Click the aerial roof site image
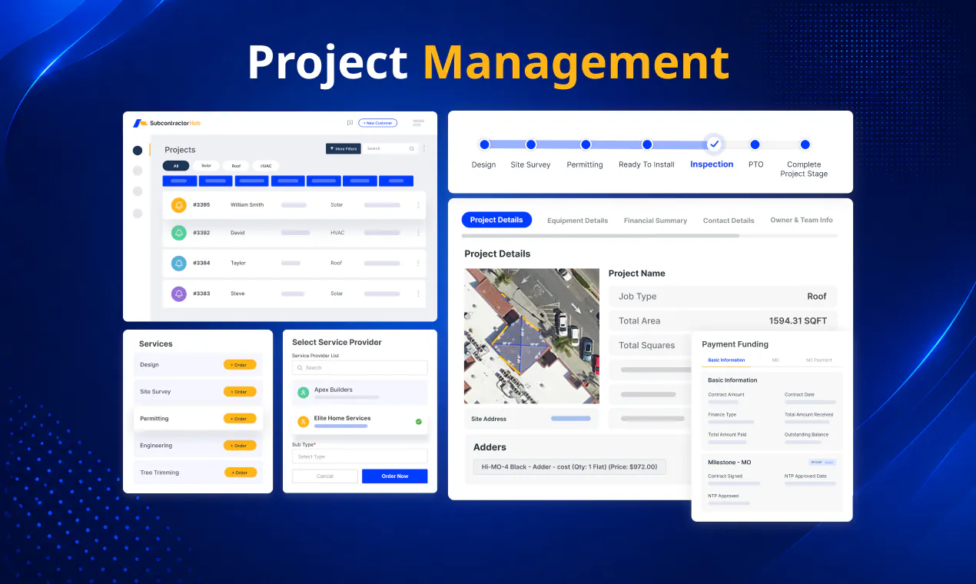 coord(532,336)
